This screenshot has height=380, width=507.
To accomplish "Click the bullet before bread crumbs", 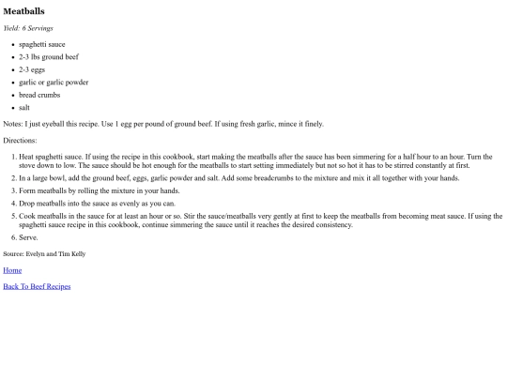I will pos(13,96).
